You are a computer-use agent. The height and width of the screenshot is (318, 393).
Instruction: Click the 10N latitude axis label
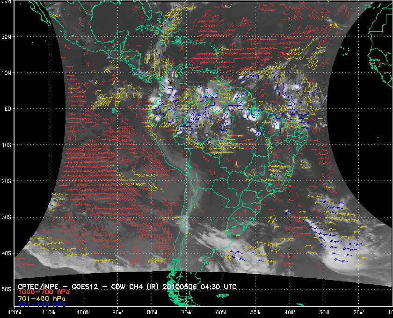(6, 72)
